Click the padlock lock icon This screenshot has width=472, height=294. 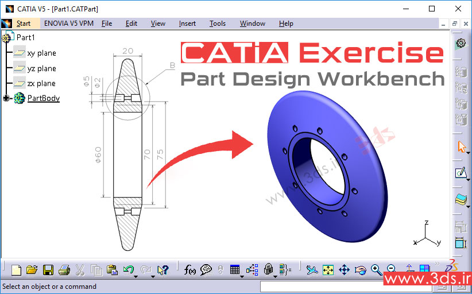tap(268, 269)
